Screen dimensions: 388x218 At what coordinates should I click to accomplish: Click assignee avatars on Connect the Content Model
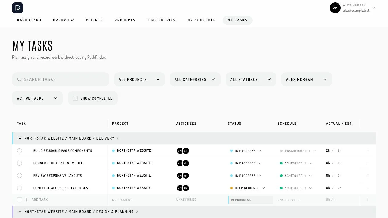coord(183,163)
